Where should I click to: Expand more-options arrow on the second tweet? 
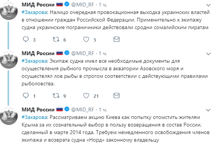coord(208,54)
